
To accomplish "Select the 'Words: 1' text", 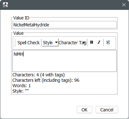I will (x=22, y=86).
